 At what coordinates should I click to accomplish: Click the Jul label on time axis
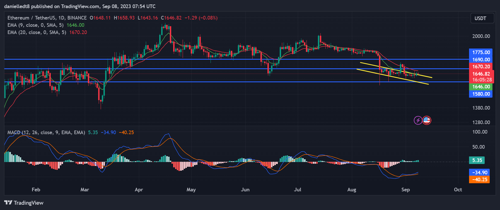point(298,190)
